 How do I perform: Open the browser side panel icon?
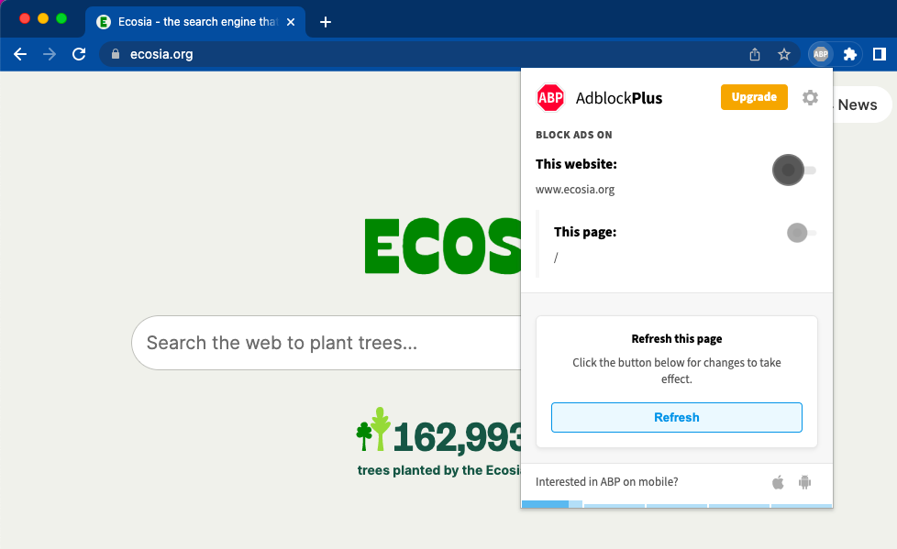pyautogui.click(x=880, y=54)
